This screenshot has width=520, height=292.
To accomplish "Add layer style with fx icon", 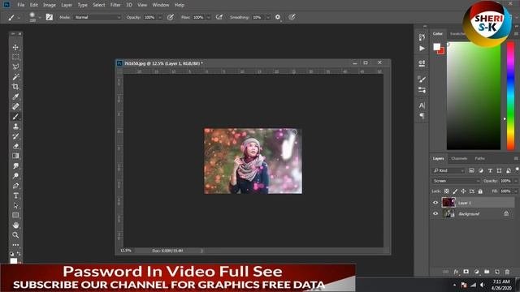I will click(x=456, y=272).
